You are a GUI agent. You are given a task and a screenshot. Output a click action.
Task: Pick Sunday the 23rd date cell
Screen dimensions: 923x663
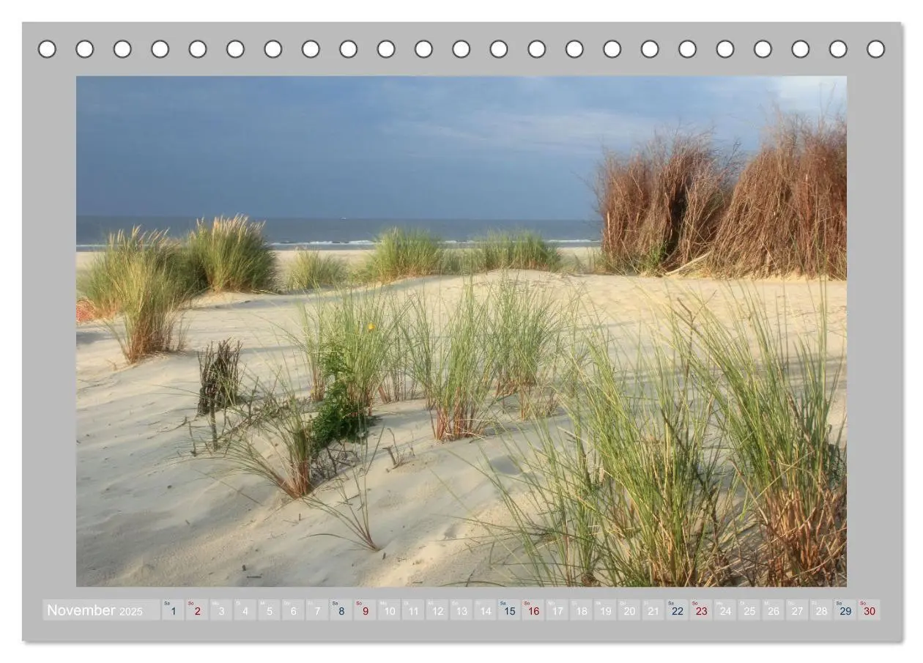pos(701,610)
